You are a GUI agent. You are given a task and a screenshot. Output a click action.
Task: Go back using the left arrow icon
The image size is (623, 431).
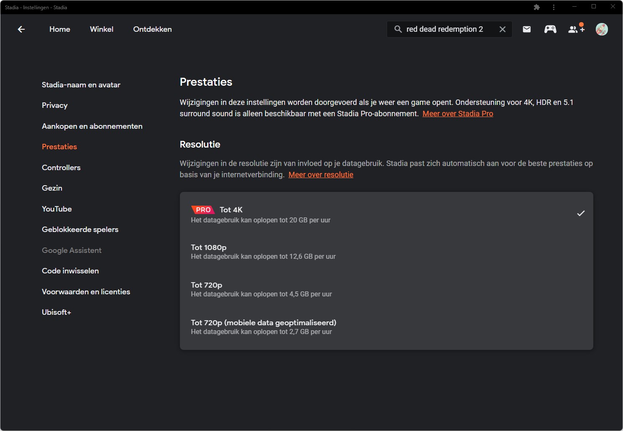21,29
